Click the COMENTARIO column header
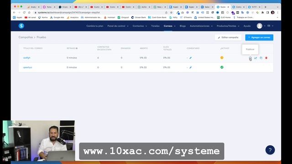The width and height of the screenshot is (292, 164). [x=193, y=48]
